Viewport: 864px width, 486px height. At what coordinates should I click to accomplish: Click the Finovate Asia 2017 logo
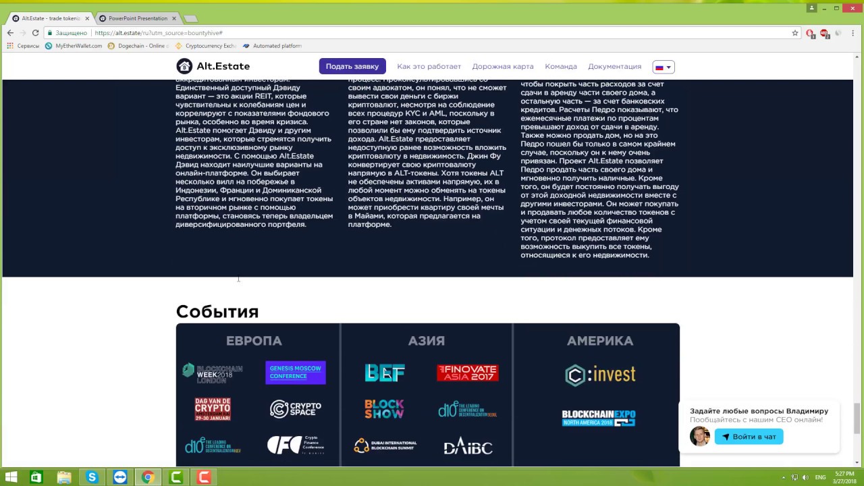(x=468, y=373)
